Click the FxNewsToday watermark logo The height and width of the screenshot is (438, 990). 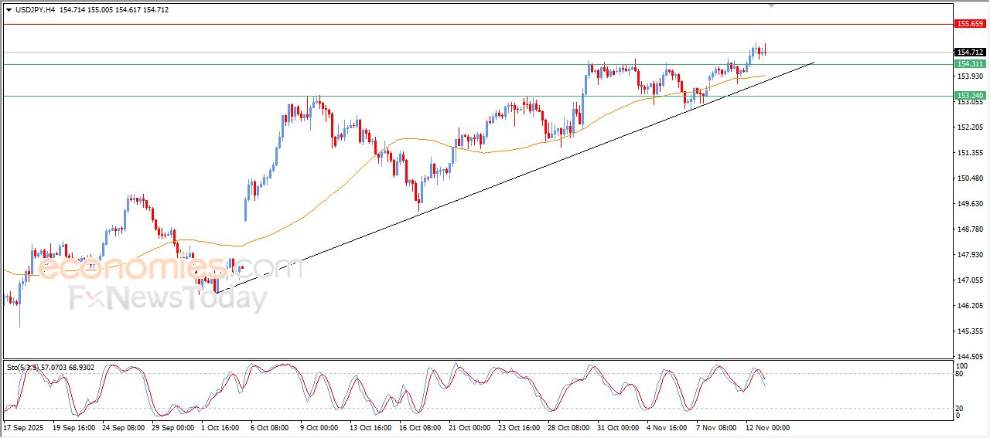[x=168, y=297]
